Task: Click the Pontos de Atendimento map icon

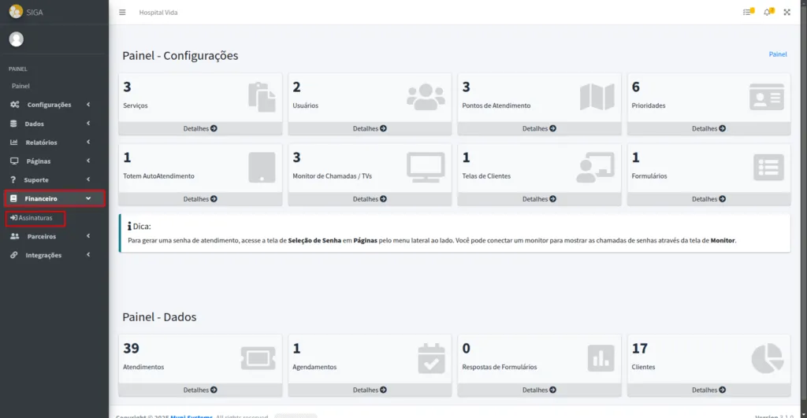Action: 597,97
